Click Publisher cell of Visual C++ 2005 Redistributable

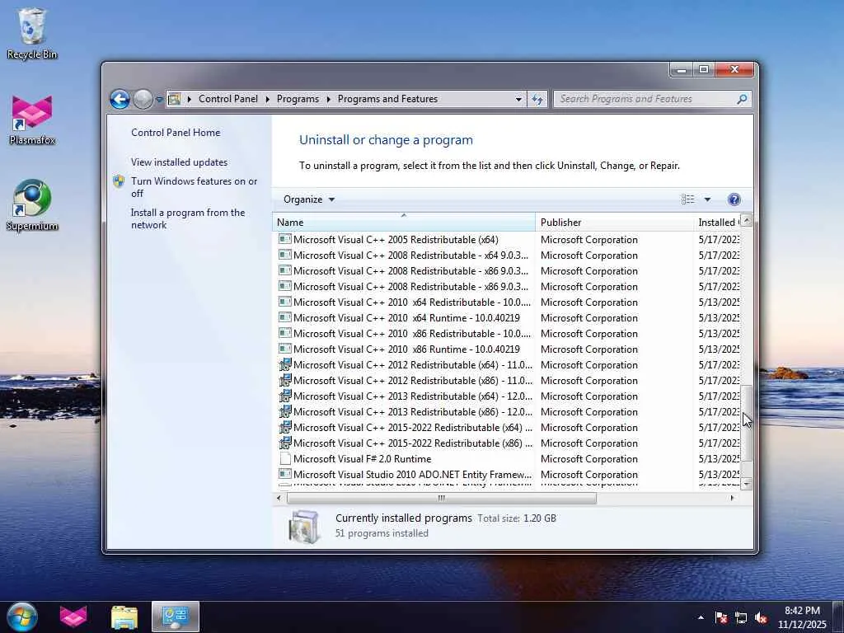point(588,240)
